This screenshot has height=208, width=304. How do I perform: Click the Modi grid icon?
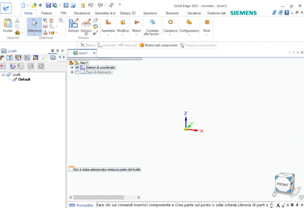point(207,22)
